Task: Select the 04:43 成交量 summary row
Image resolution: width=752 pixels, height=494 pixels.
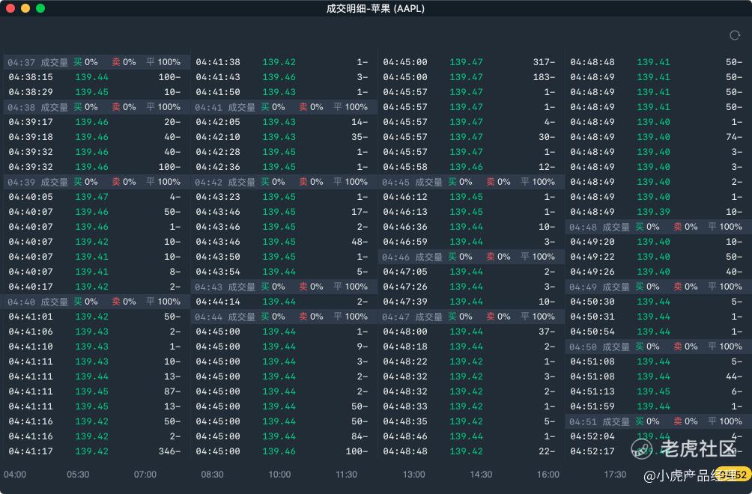Action: 284,287
